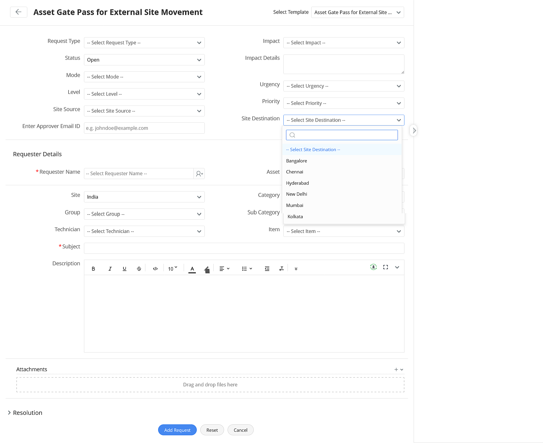Click the underline formatting icon
The image size is (543, 443).
point(125,269)
